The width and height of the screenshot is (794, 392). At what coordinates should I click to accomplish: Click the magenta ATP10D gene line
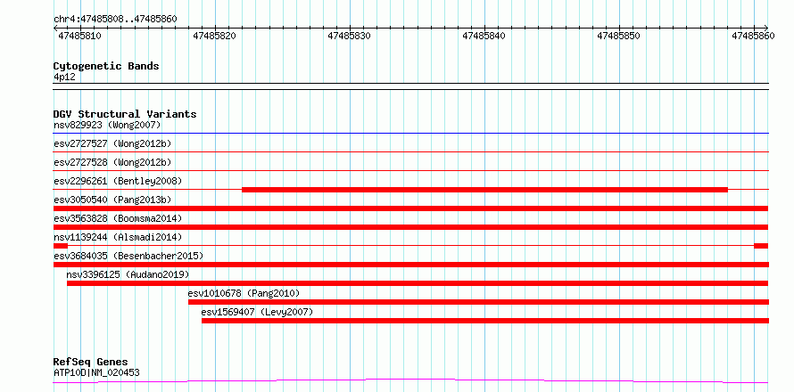pos(410,380)
